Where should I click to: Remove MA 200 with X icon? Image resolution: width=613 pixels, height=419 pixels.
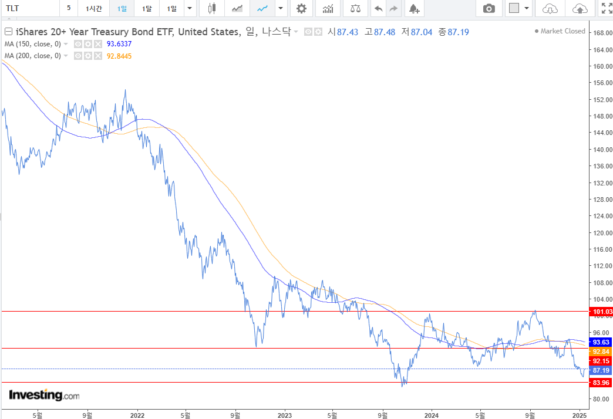point(98,56)
